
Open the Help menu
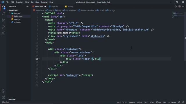51,2
